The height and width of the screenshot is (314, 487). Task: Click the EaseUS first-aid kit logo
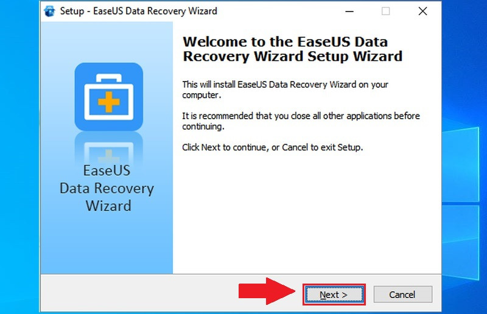point(109,97)
